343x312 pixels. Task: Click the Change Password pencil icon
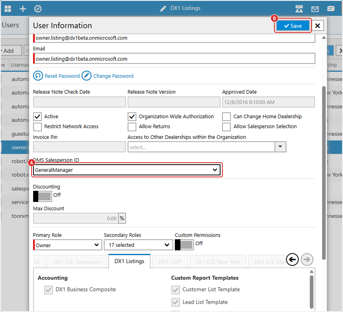click(86, 76)
